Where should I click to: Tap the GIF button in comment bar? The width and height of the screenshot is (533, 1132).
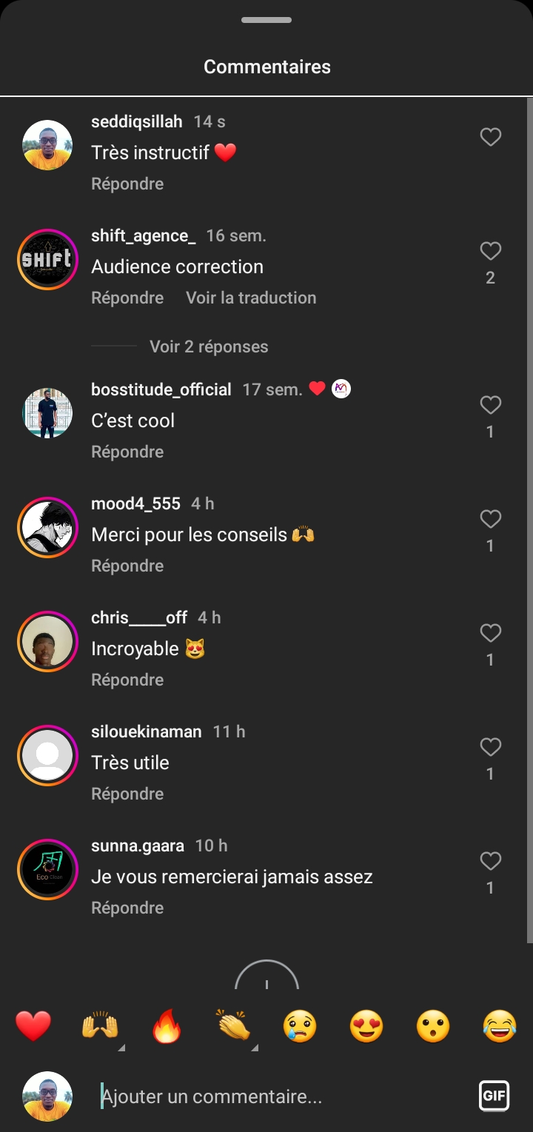(494, 1096)
